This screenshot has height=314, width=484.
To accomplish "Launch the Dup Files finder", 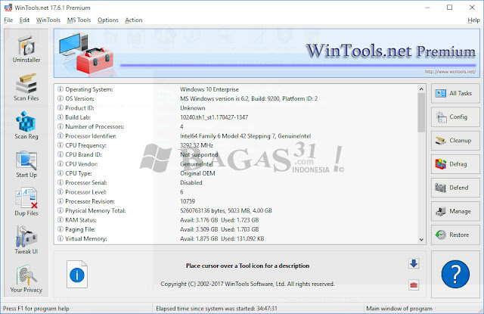I will [26, 202].
